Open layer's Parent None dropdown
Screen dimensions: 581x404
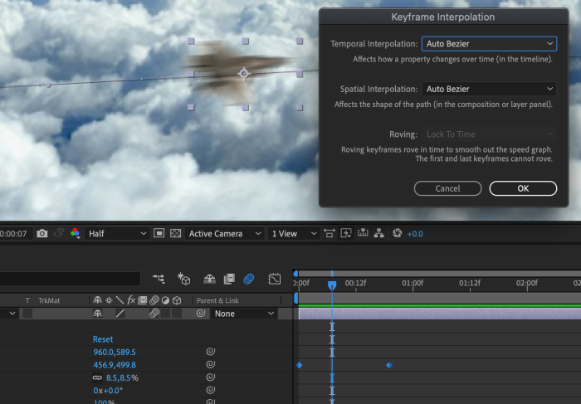point(244,314)
